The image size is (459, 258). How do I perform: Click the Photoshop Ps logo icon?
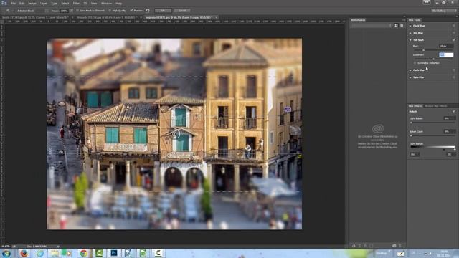click(4, 3)
